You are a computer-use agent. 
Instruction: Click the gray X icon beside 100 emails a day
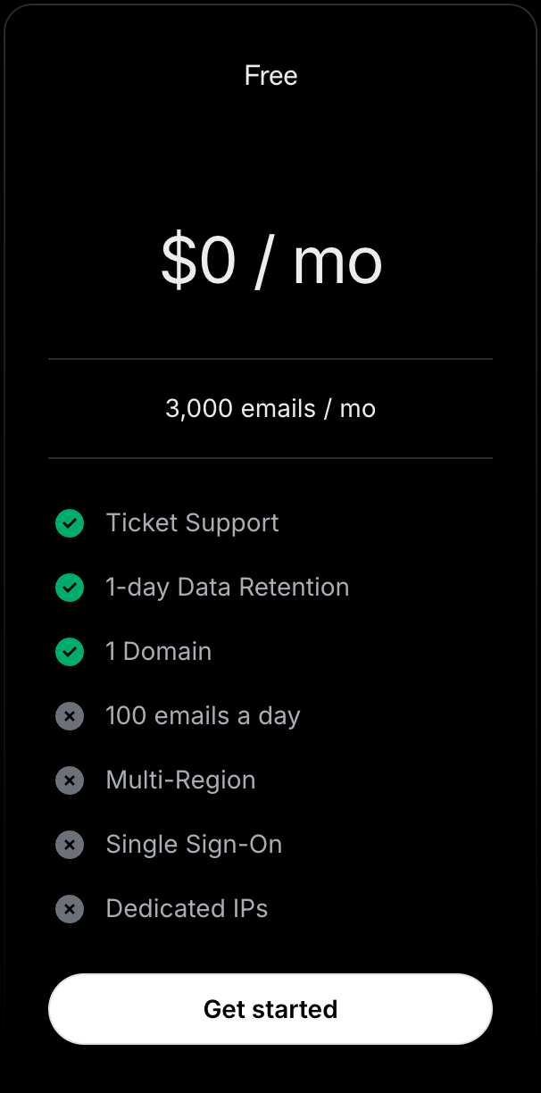tap(70, 716)
